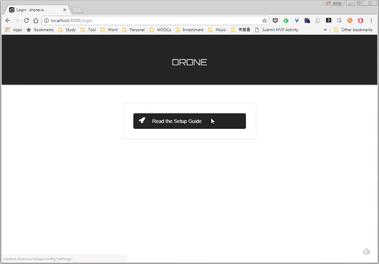Click the gray panel extension icon
This screenshot has width=379, height=264.
(339, 20)
